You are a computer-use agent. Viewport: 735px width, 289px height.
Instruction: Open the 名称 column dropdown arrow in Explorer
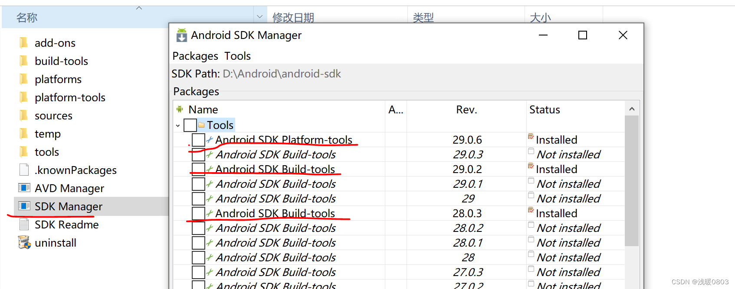pyautogui.click(x=259, y=17)
